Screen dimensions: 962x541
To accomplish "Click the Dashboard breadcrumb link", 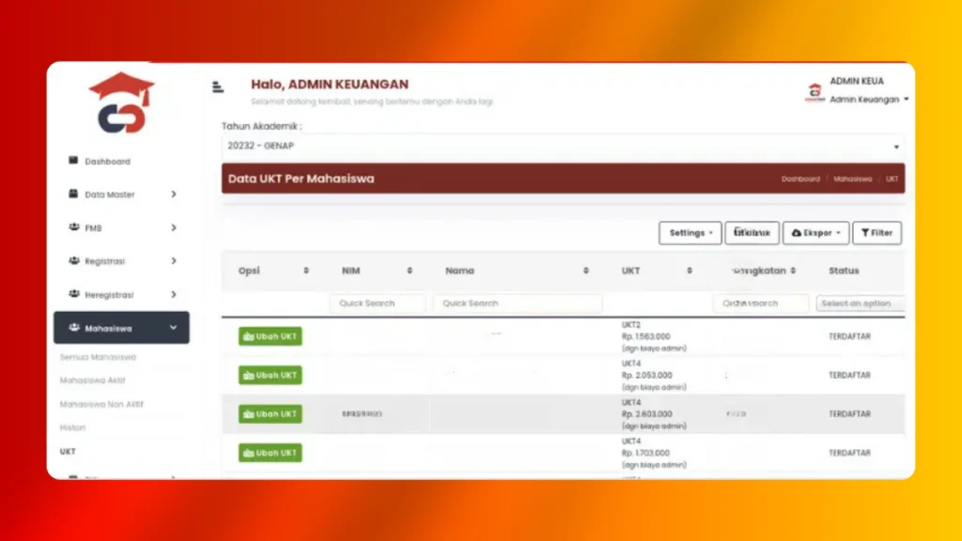I will click(x=800, y=179).
